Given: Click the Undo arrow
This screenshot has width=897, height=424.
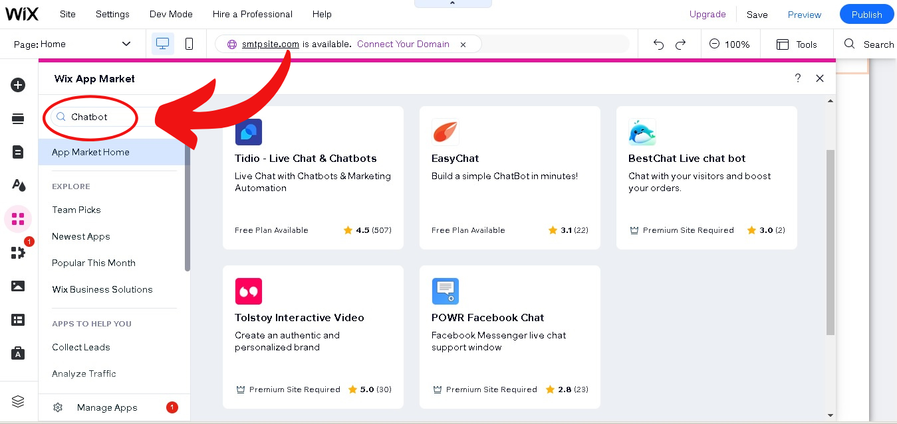Looking at the screenshot, I should [658, 44].
